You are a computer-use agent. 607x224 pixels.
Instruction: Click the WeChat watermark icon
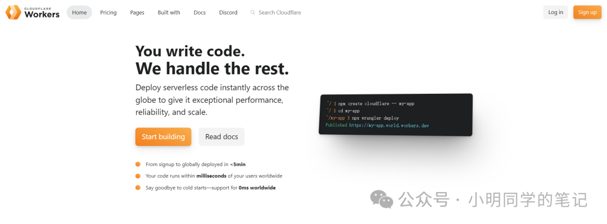[x=382, y=199]
